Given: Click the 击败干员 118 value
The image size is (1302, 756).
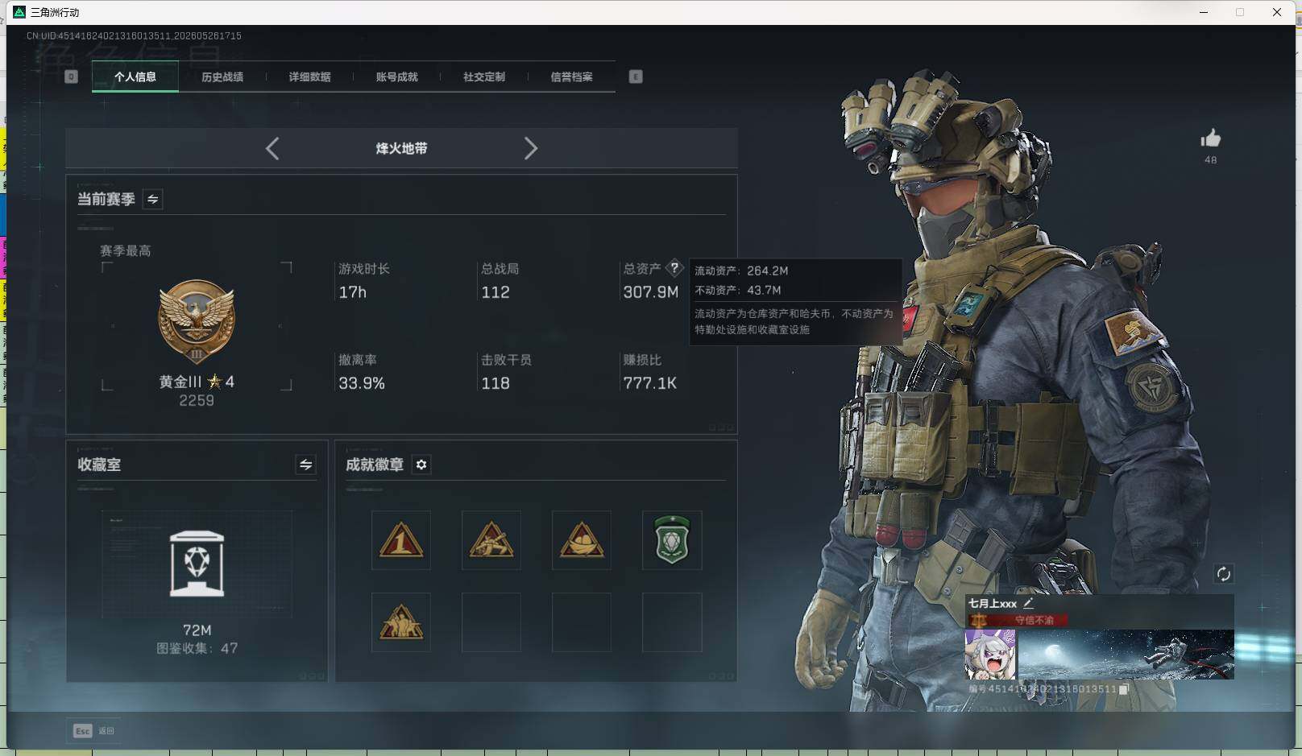Looking at the screenshot, I should click(x=496, y=383).
